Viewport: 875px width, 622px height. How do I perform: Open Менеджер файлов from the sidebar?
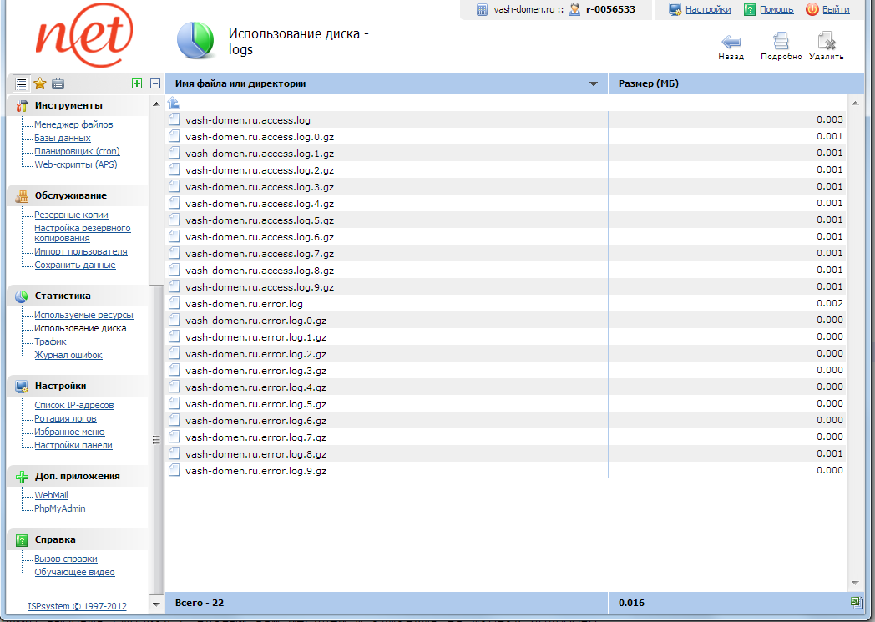(x=73, y=124)
